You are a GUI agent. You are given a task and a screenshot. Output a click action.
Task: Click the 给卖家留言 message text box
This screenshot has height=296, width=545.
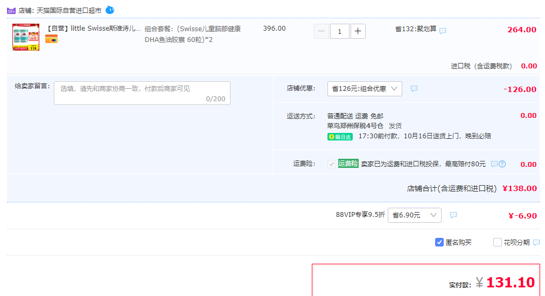coord(142,93)
